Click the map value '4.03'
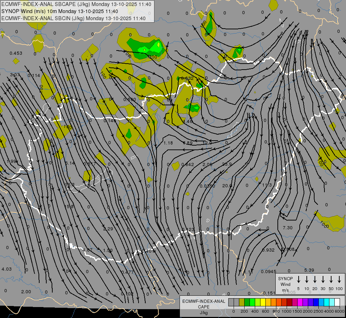Image resolution: width=346 pixels, height=318 pixels. pyautogui.click(x=6, y=269)
